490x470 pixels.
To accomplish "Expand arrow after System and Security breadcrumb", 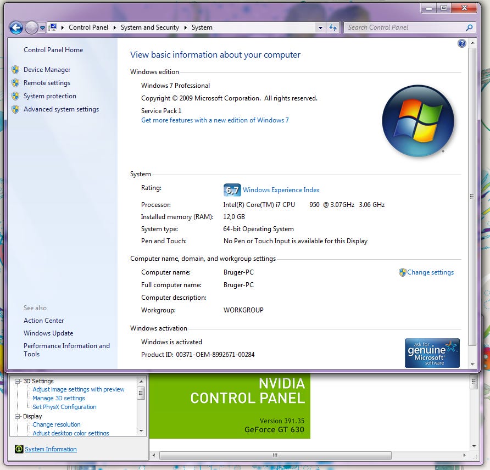I will point(185,28).
